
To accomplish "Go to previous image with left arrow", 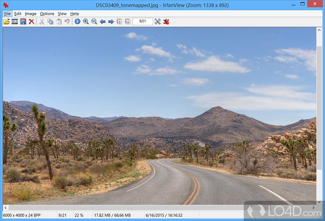I will coord(102,21).
